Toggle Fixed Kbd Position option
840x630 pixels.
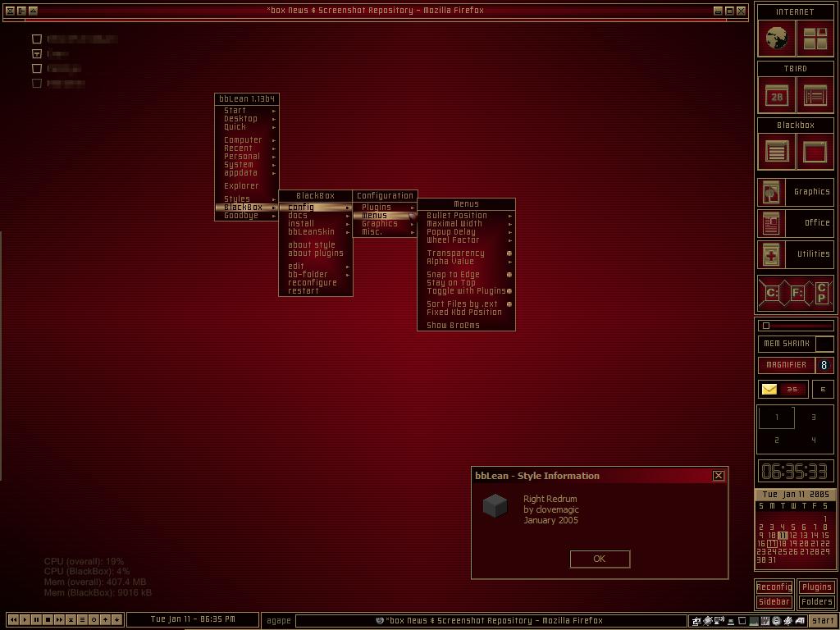coord(466,313)
